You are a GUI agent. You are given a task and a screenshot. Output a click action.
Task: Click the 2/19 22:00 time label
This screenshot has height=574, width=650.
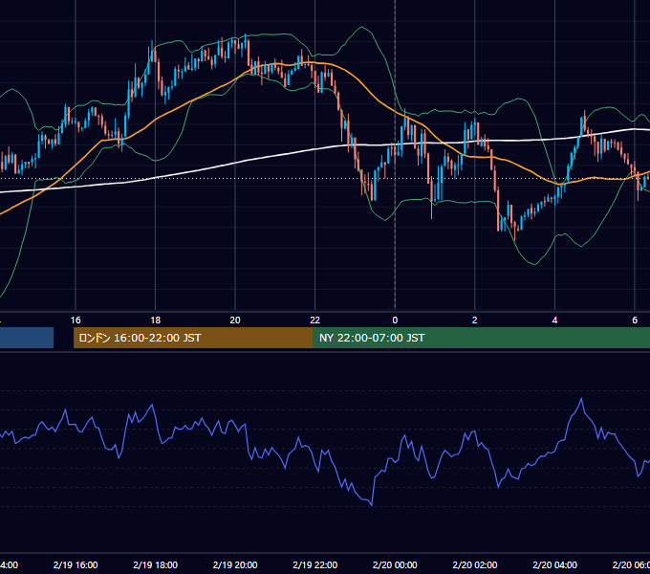tap(315, 564)
